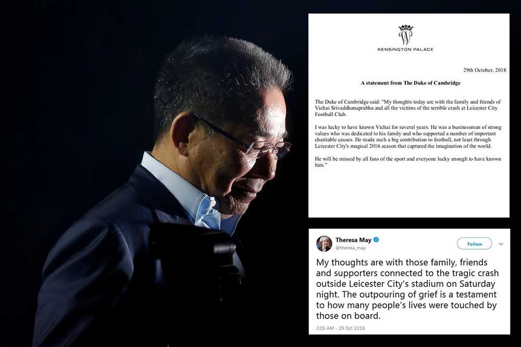The width and height of the screenshot is (521, 347).
Task: Click the tweet text about the tragic crash
Action: tap(407, 289)
